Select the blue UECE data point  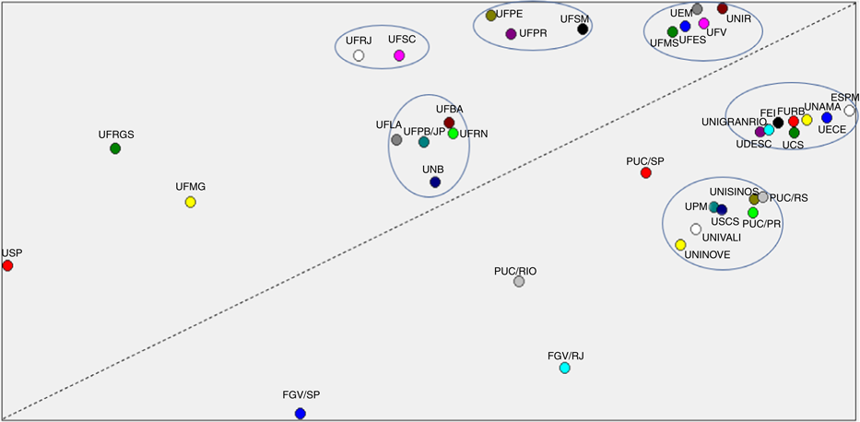(x=827, y=117)
